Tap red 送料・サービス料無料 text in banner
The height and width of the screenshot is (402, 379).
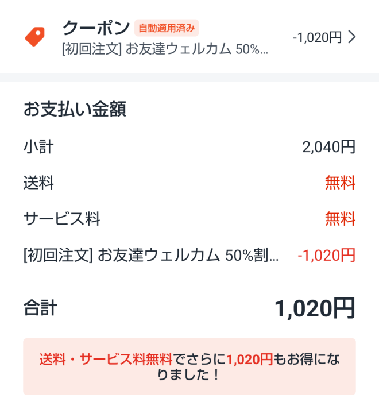(x=106, y=359)
